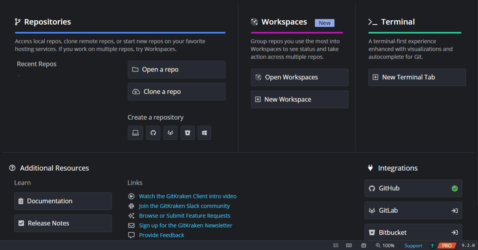
Task: Open a New Terminal Tab
Action: pos(416,77)
